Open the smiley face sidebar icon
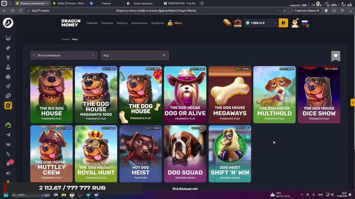Viewport: 355px width, 199px height. click(8, 38)
